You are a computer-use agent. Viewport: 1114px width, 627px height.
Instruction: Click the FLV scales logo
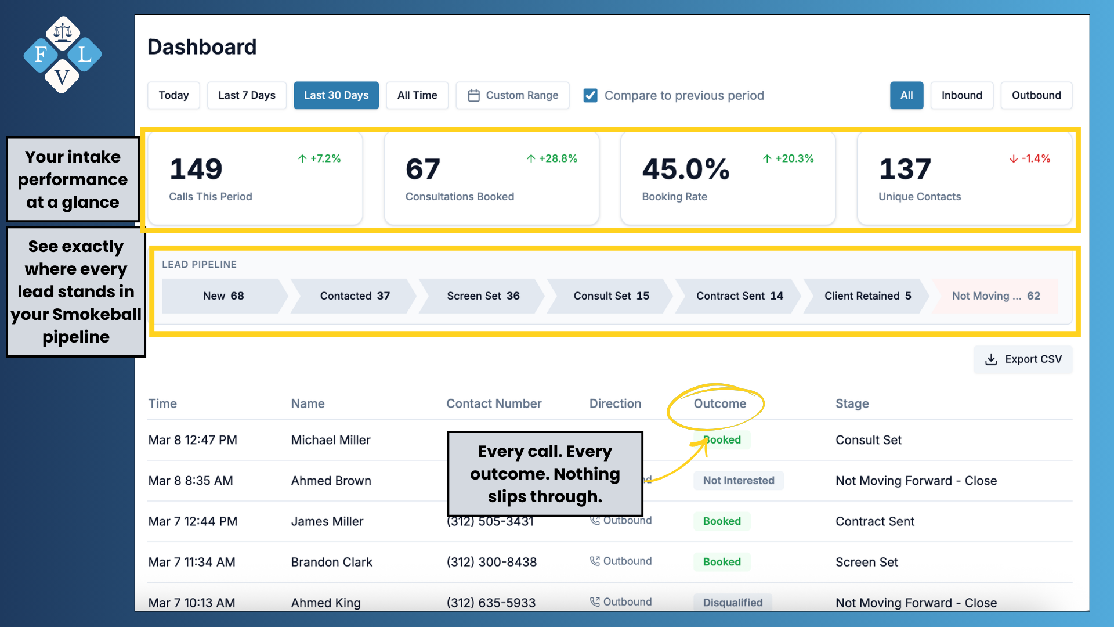click(62, 54)
